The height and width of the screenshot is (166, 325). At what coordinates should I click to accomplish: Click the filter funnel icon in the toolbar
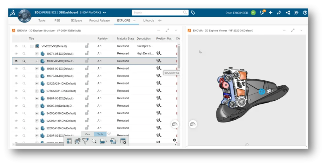tap(85, 141)
